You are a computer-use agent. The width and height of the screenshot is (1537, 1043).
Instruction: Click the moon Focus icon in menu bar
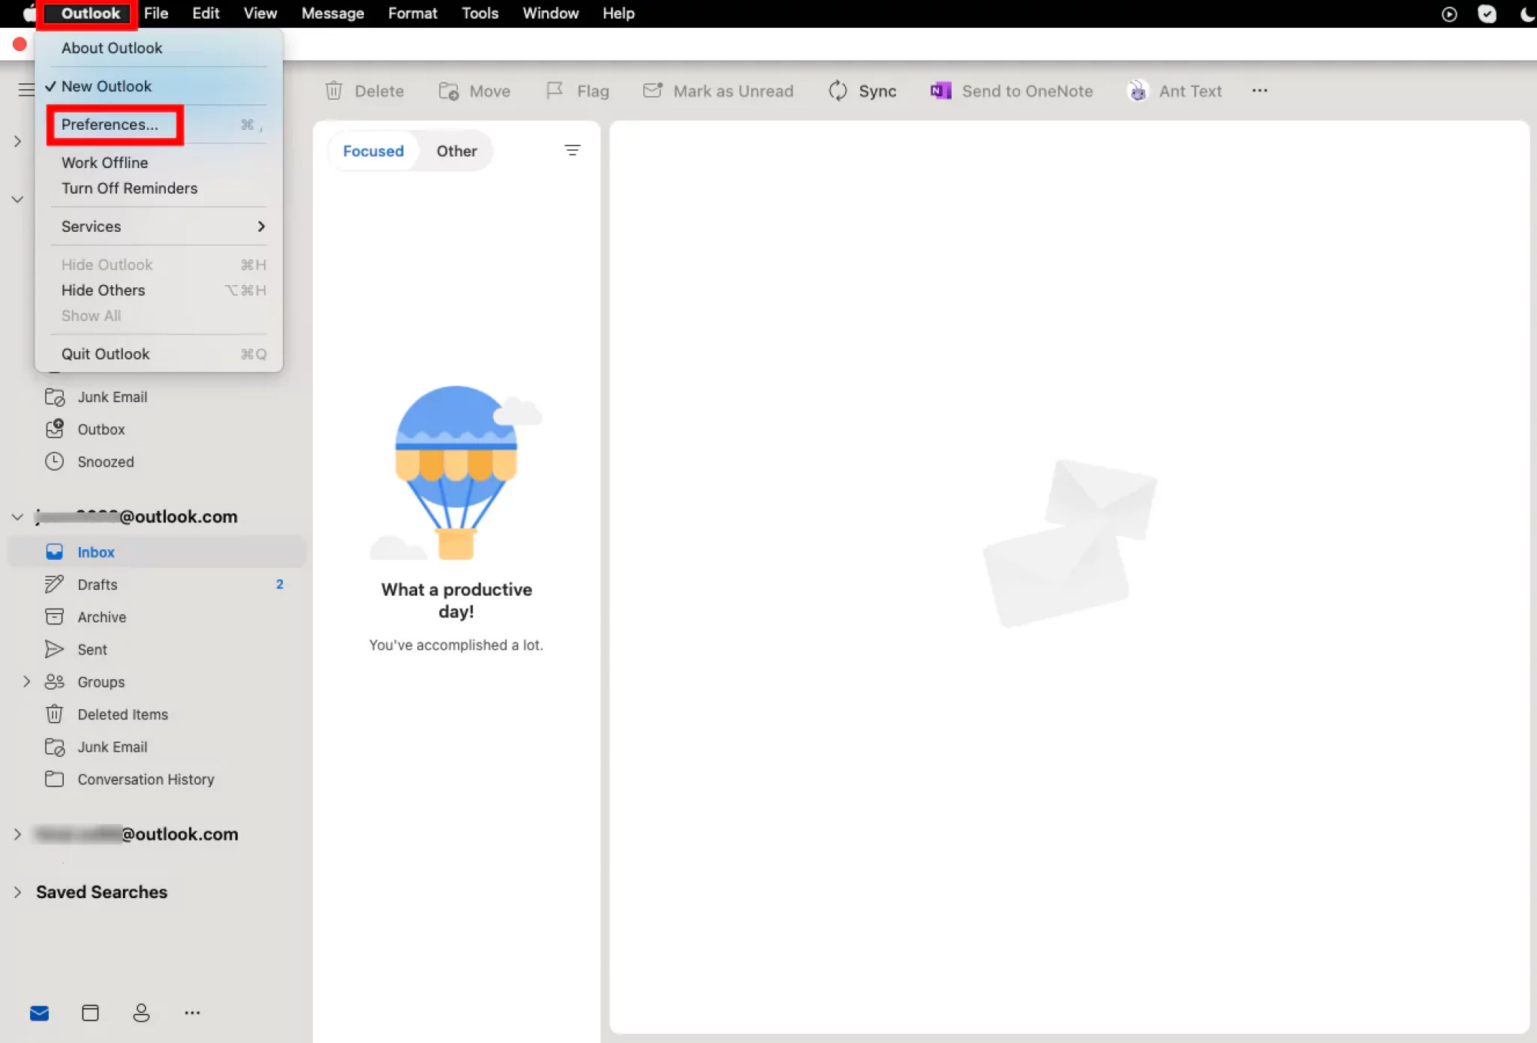click(1526, 14)
